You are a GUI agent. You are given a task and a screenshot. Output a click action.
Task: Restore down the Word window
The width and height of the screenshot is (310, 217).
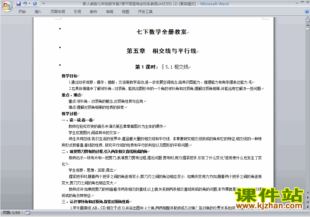302,2
